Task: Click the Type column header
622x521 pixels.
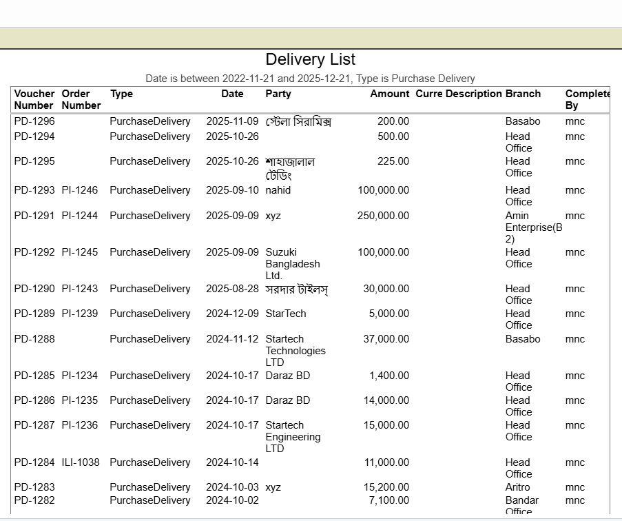Action: [120, 94]
